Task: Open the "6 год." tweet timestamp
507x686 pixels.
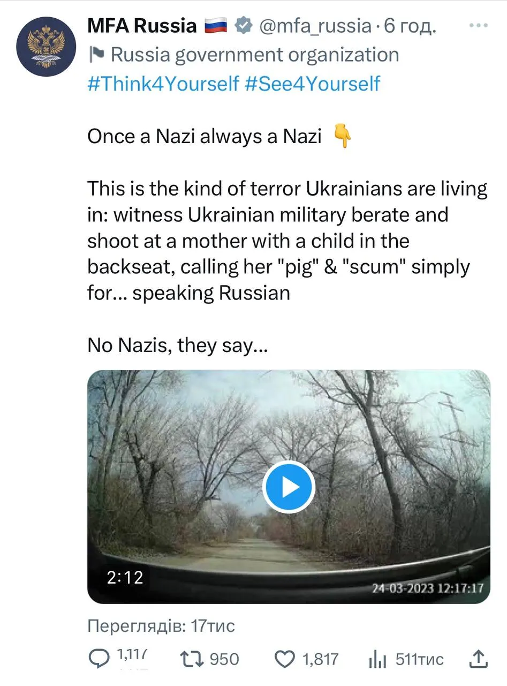Action: click(x=410, y=25)
